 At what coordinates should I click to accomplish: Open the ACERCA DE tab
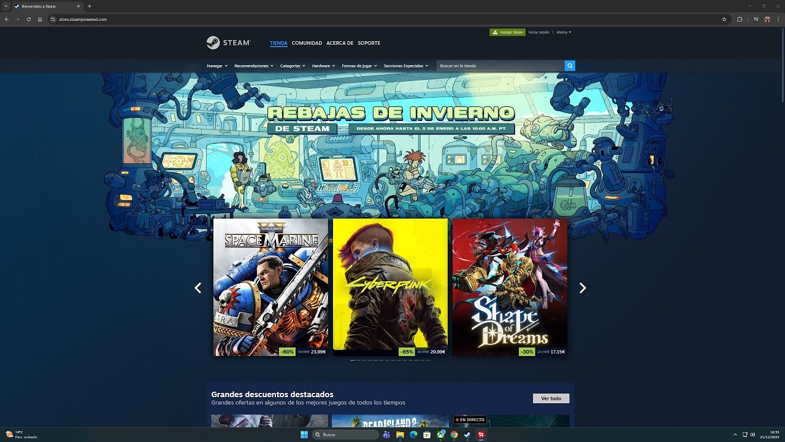coord(340,43)
